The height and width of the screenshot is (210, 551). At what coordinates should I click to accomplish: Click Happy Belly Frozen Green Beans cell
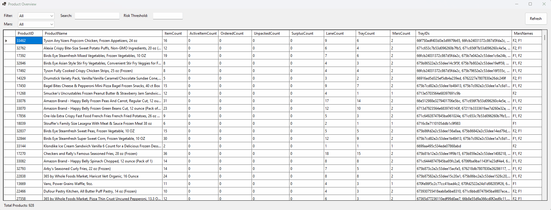(x=102, y=108)
